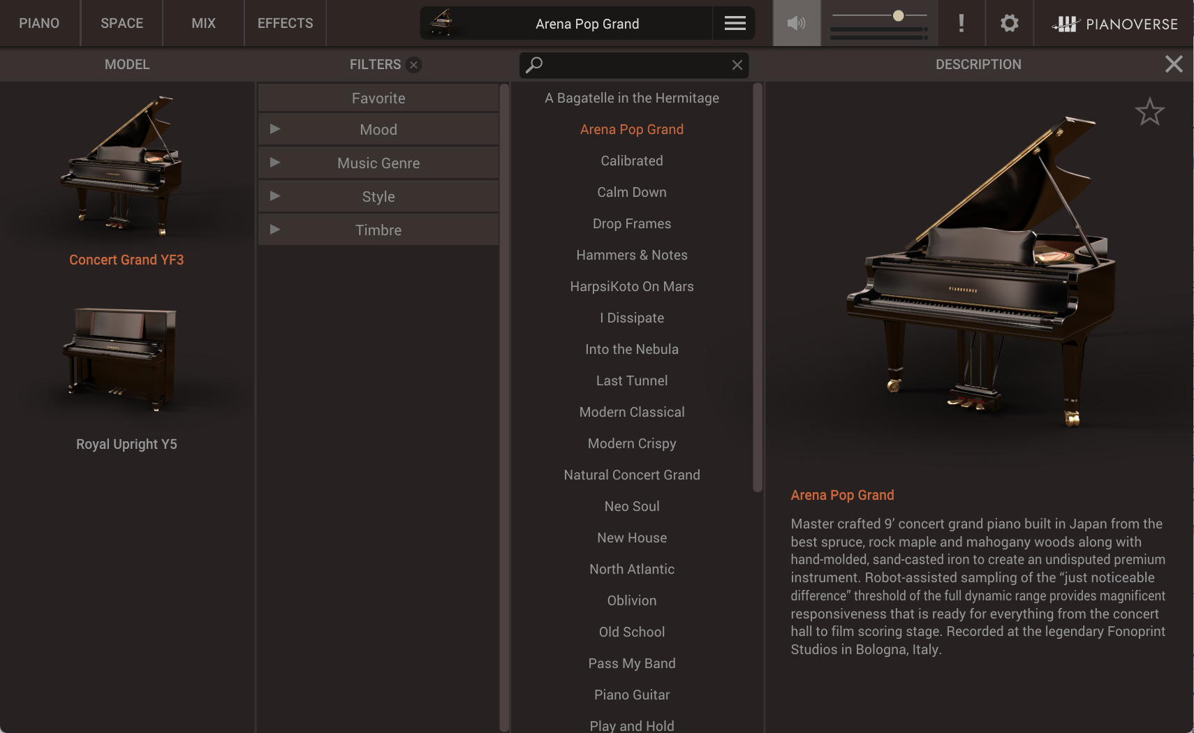The image size is (1194, 733).
Task: Select the Natural Concert Grand preset
Action: [632, 475]
